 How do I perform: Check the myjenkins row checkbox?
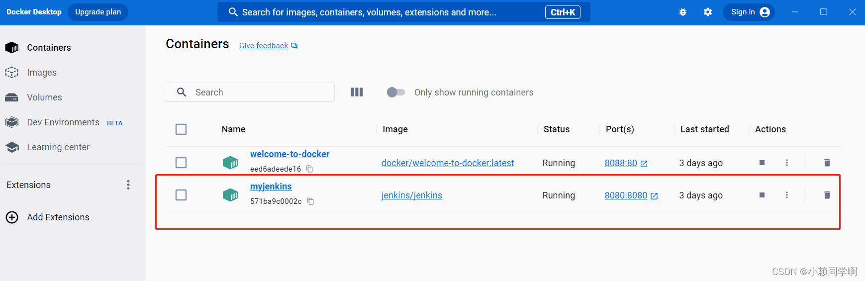[x=181, y=195]
